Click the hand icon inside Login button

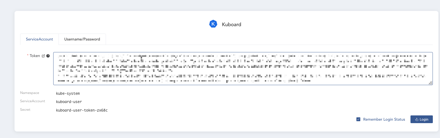417,119
